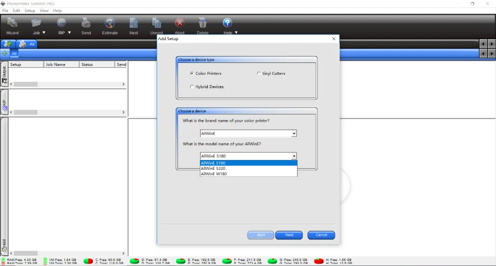Click the Cancel button
Viewport: 496px width, 266px height.
321,235
